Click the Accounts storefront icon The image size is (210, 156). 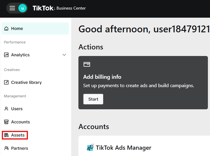pos(6,122)
